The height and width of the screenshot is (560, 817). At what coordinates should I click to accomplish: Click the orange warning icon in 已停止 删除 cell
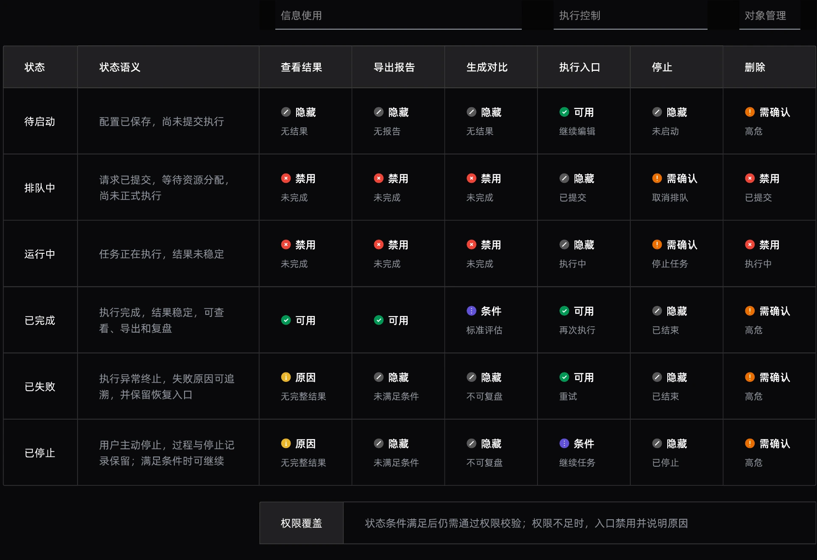(x=750, y=443)
